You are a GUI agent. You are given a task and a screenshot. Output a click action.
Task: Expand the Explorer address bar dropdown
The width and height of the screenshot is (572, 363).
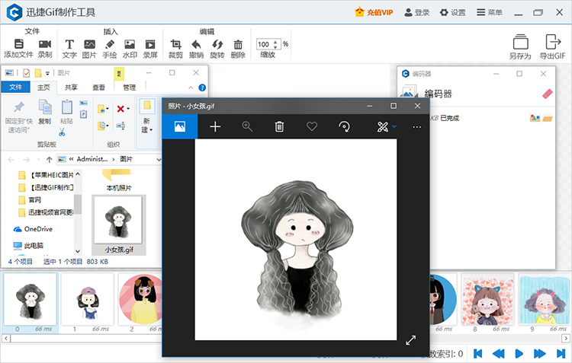(x=159, y=160)
